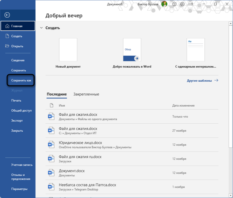Click the Word icon beside Юридическое лицо.docx
233x198 pixels.
pos(51,144)
